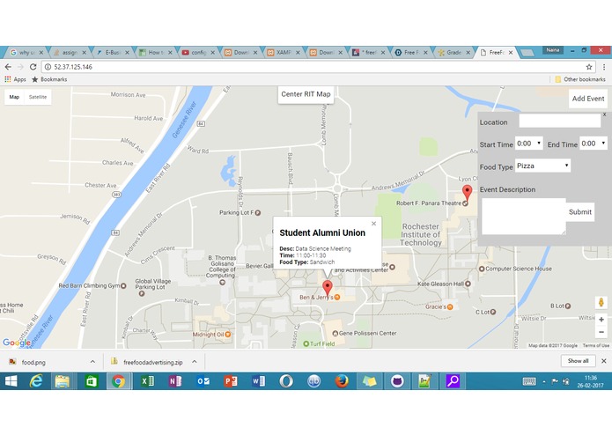Switch to the YouTube config tab

(x=198, y=52)
